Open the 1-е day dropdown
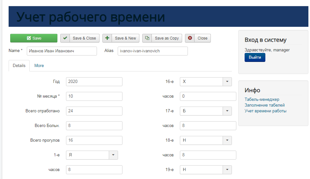 pyautogui.click(x=113, y=155)
